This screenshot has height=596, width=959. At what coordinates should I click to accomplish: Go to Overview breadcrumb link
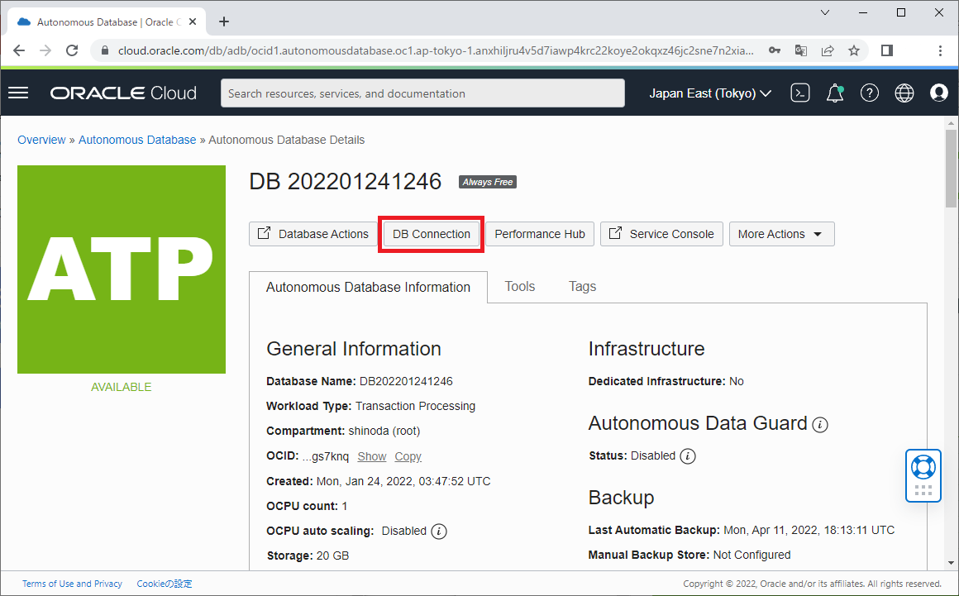[x=41, y=140]
